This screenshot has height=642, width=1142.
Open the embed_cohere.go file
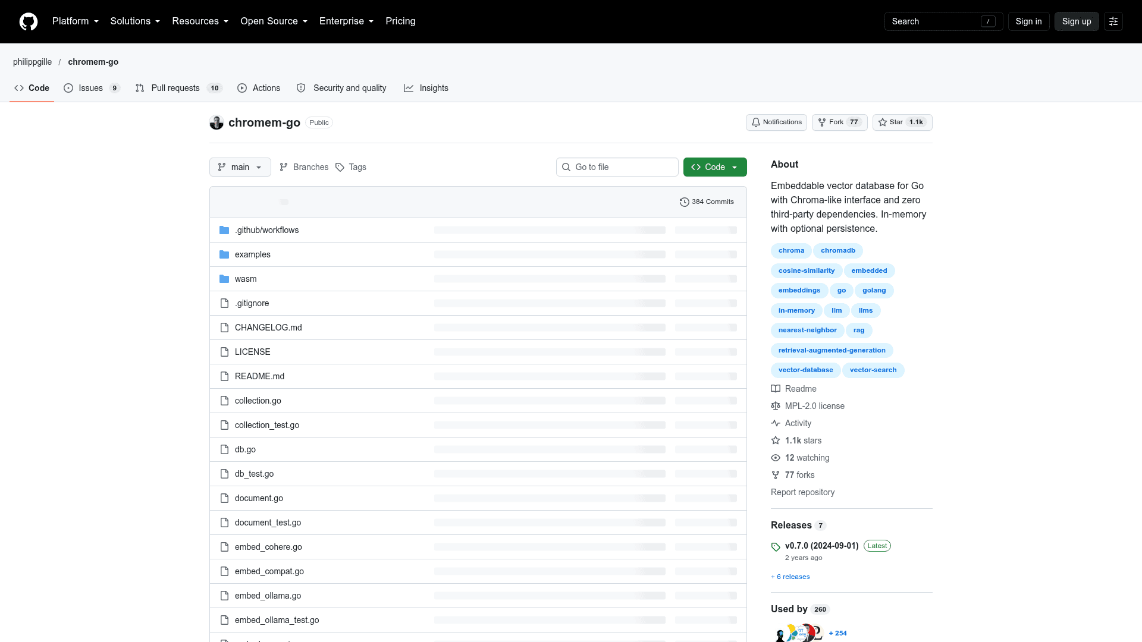268,547
